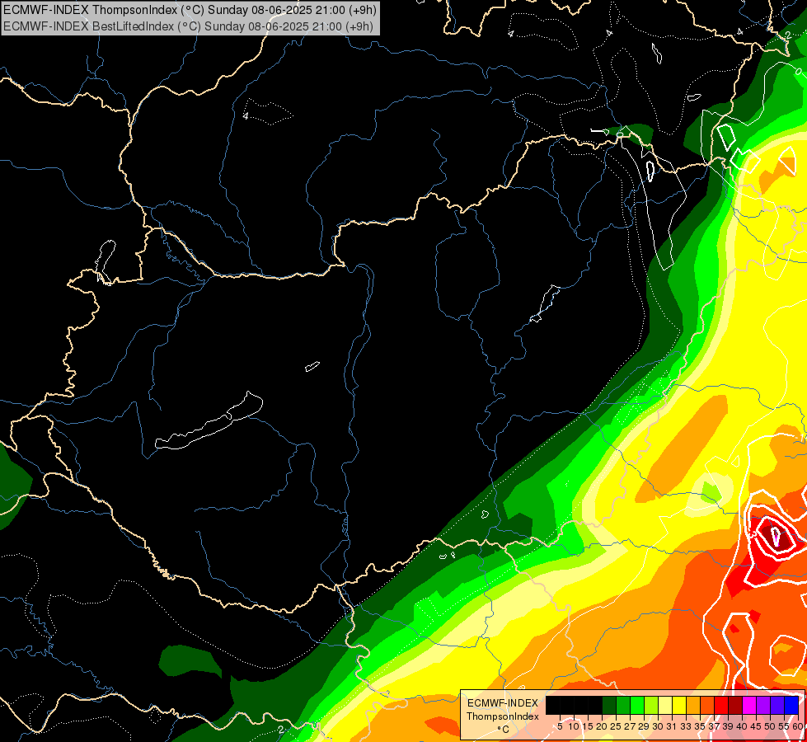Click the ThompsonIndex title line at top
Screen dimensions: 807x742
[190, 9]
